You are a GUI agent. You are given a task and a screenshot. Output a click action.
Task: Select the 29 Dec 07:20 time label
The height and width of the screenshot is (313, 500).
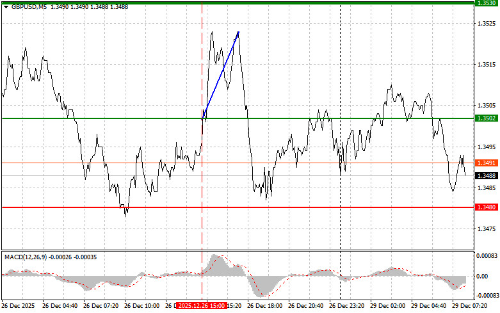tap(469, 306)
